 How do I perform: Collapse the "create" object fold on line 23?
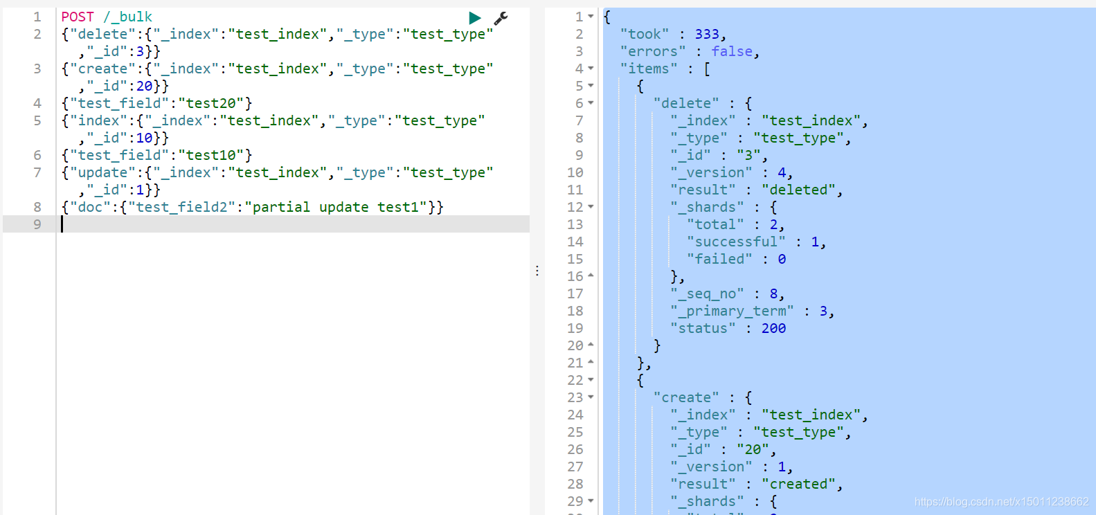tap(591, 397)
